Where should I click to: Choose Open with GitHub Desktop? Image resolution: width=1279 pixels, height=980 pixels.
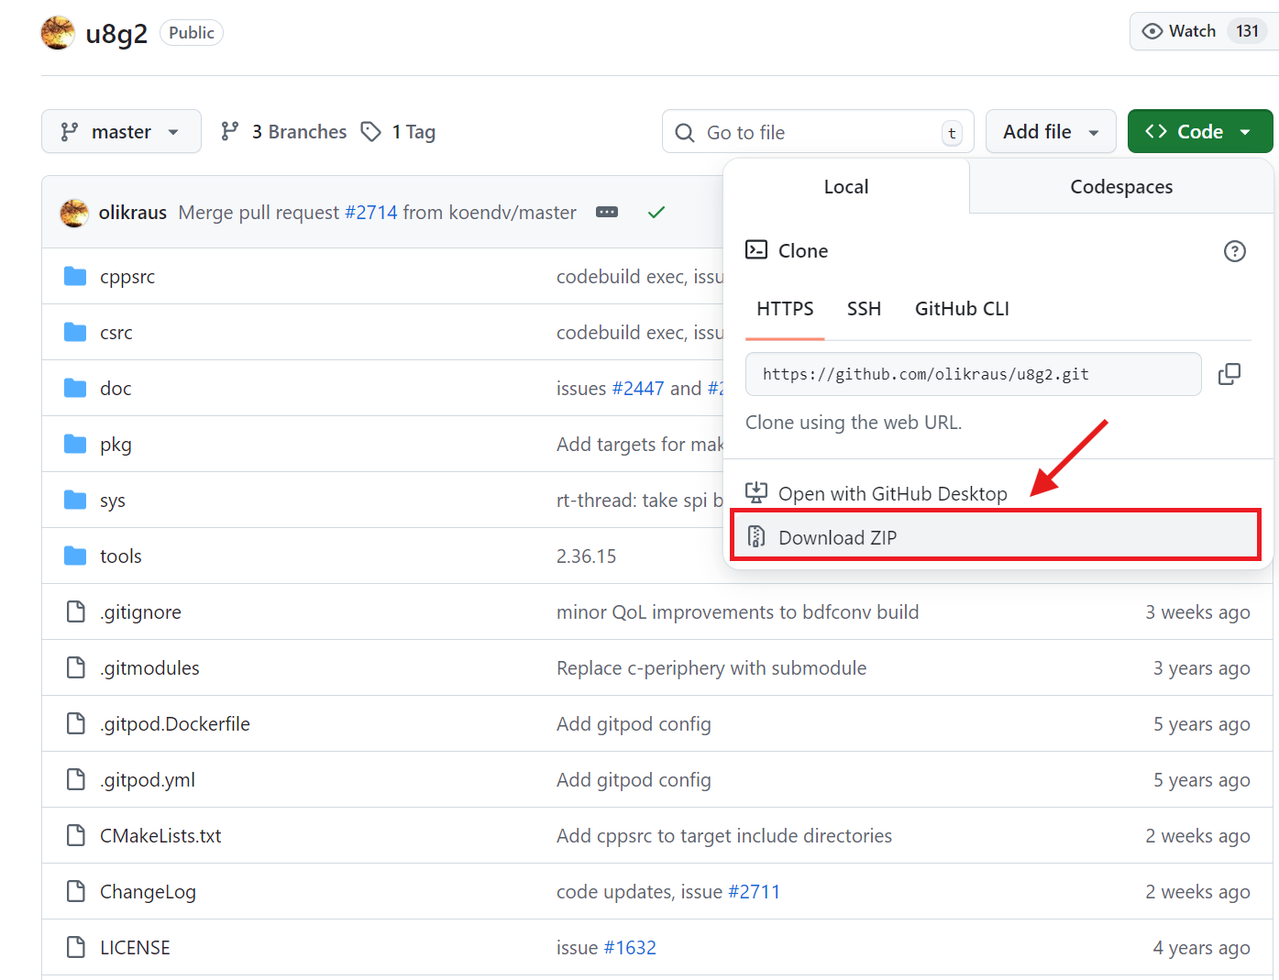point(892,493)
